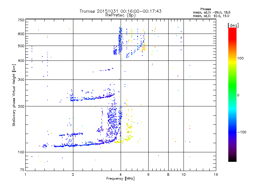Click the y-axis tick label '300'
Screen dimensions: 254x190
(x=21, y=80)
